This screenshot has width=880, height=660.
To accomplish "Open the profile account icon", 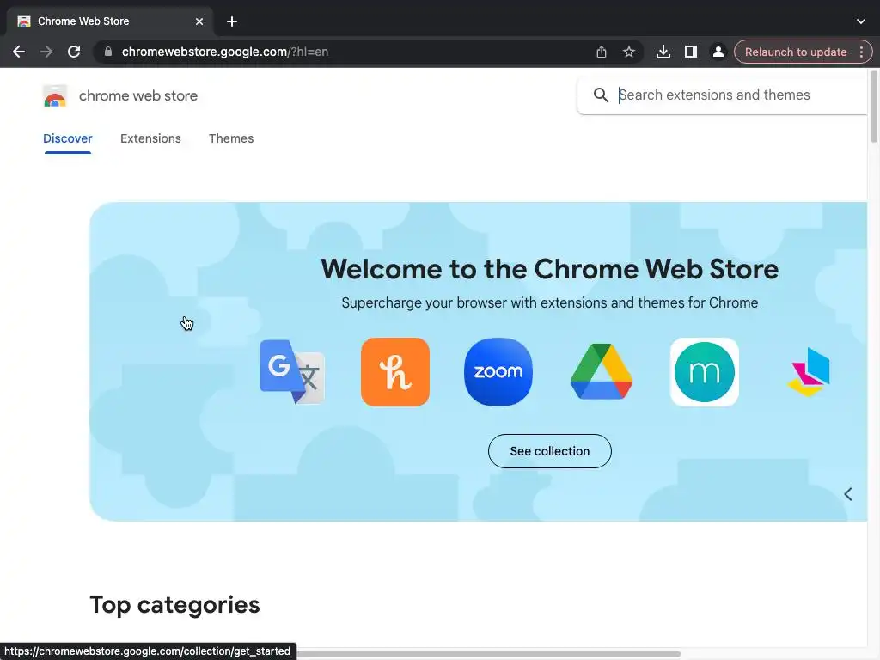I will pyautogui.click(x=718, y=52).
